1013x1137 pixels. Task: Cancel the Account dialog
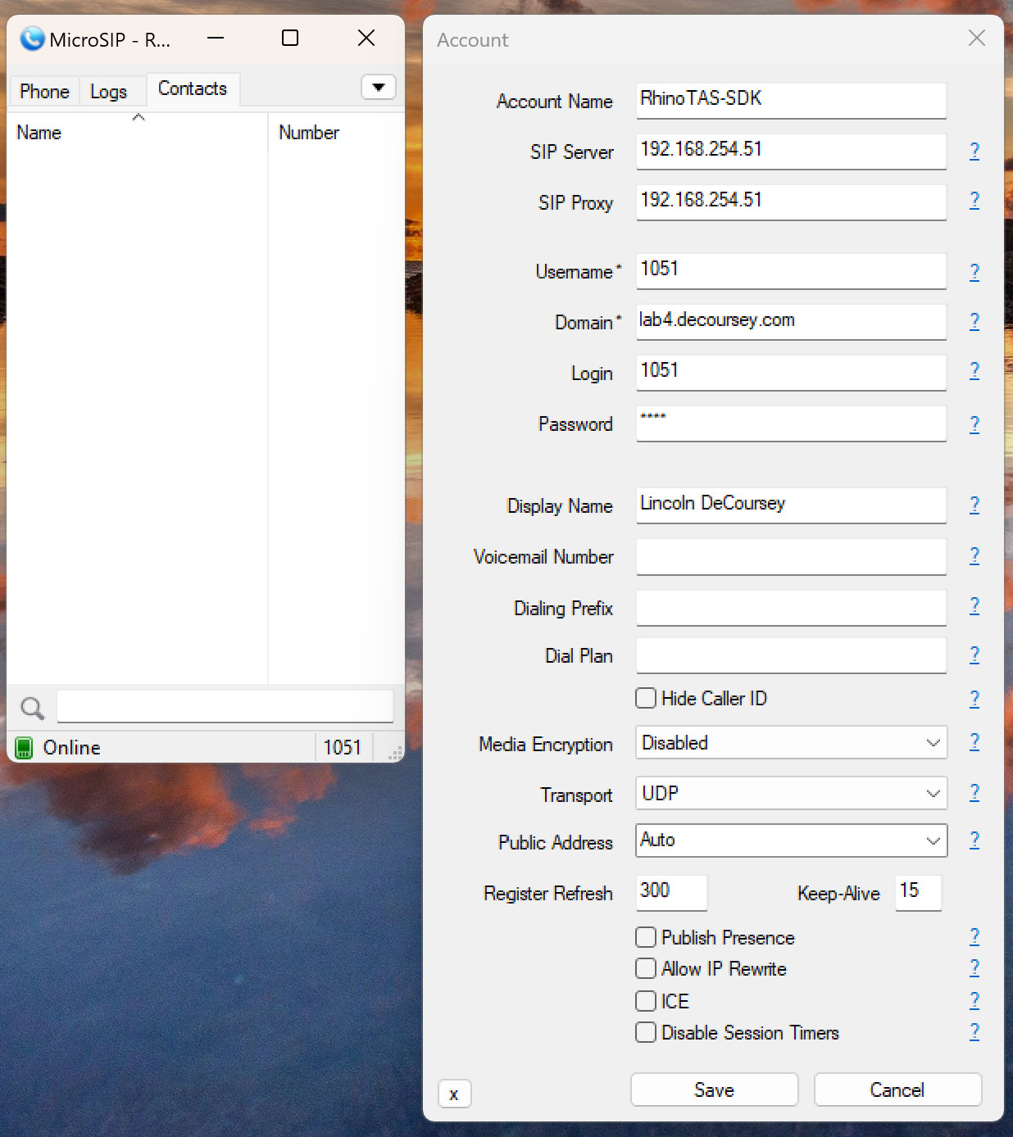tap(897, 1089)
